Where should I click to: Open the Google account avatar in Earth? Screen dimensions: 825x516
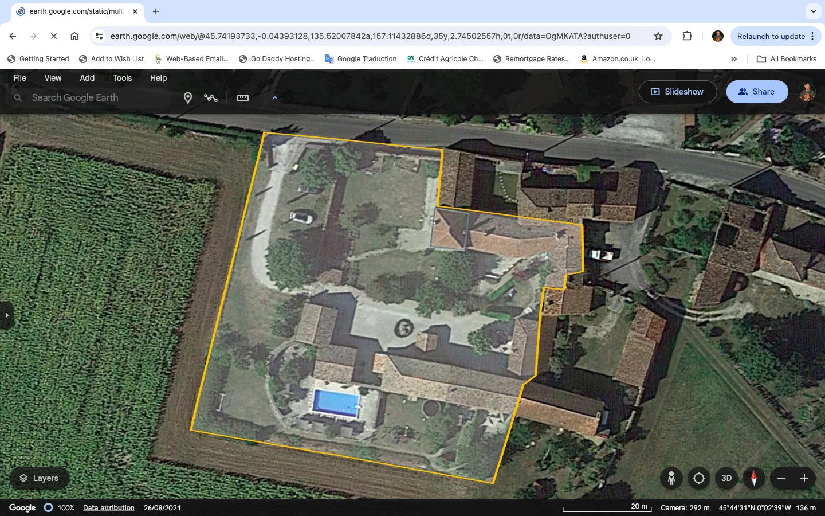(807, 92)
